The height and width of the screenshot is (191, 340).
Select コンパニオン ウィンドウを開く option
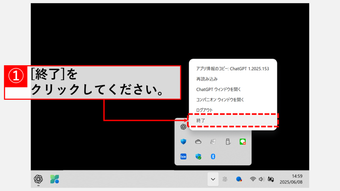pos(220,100)
